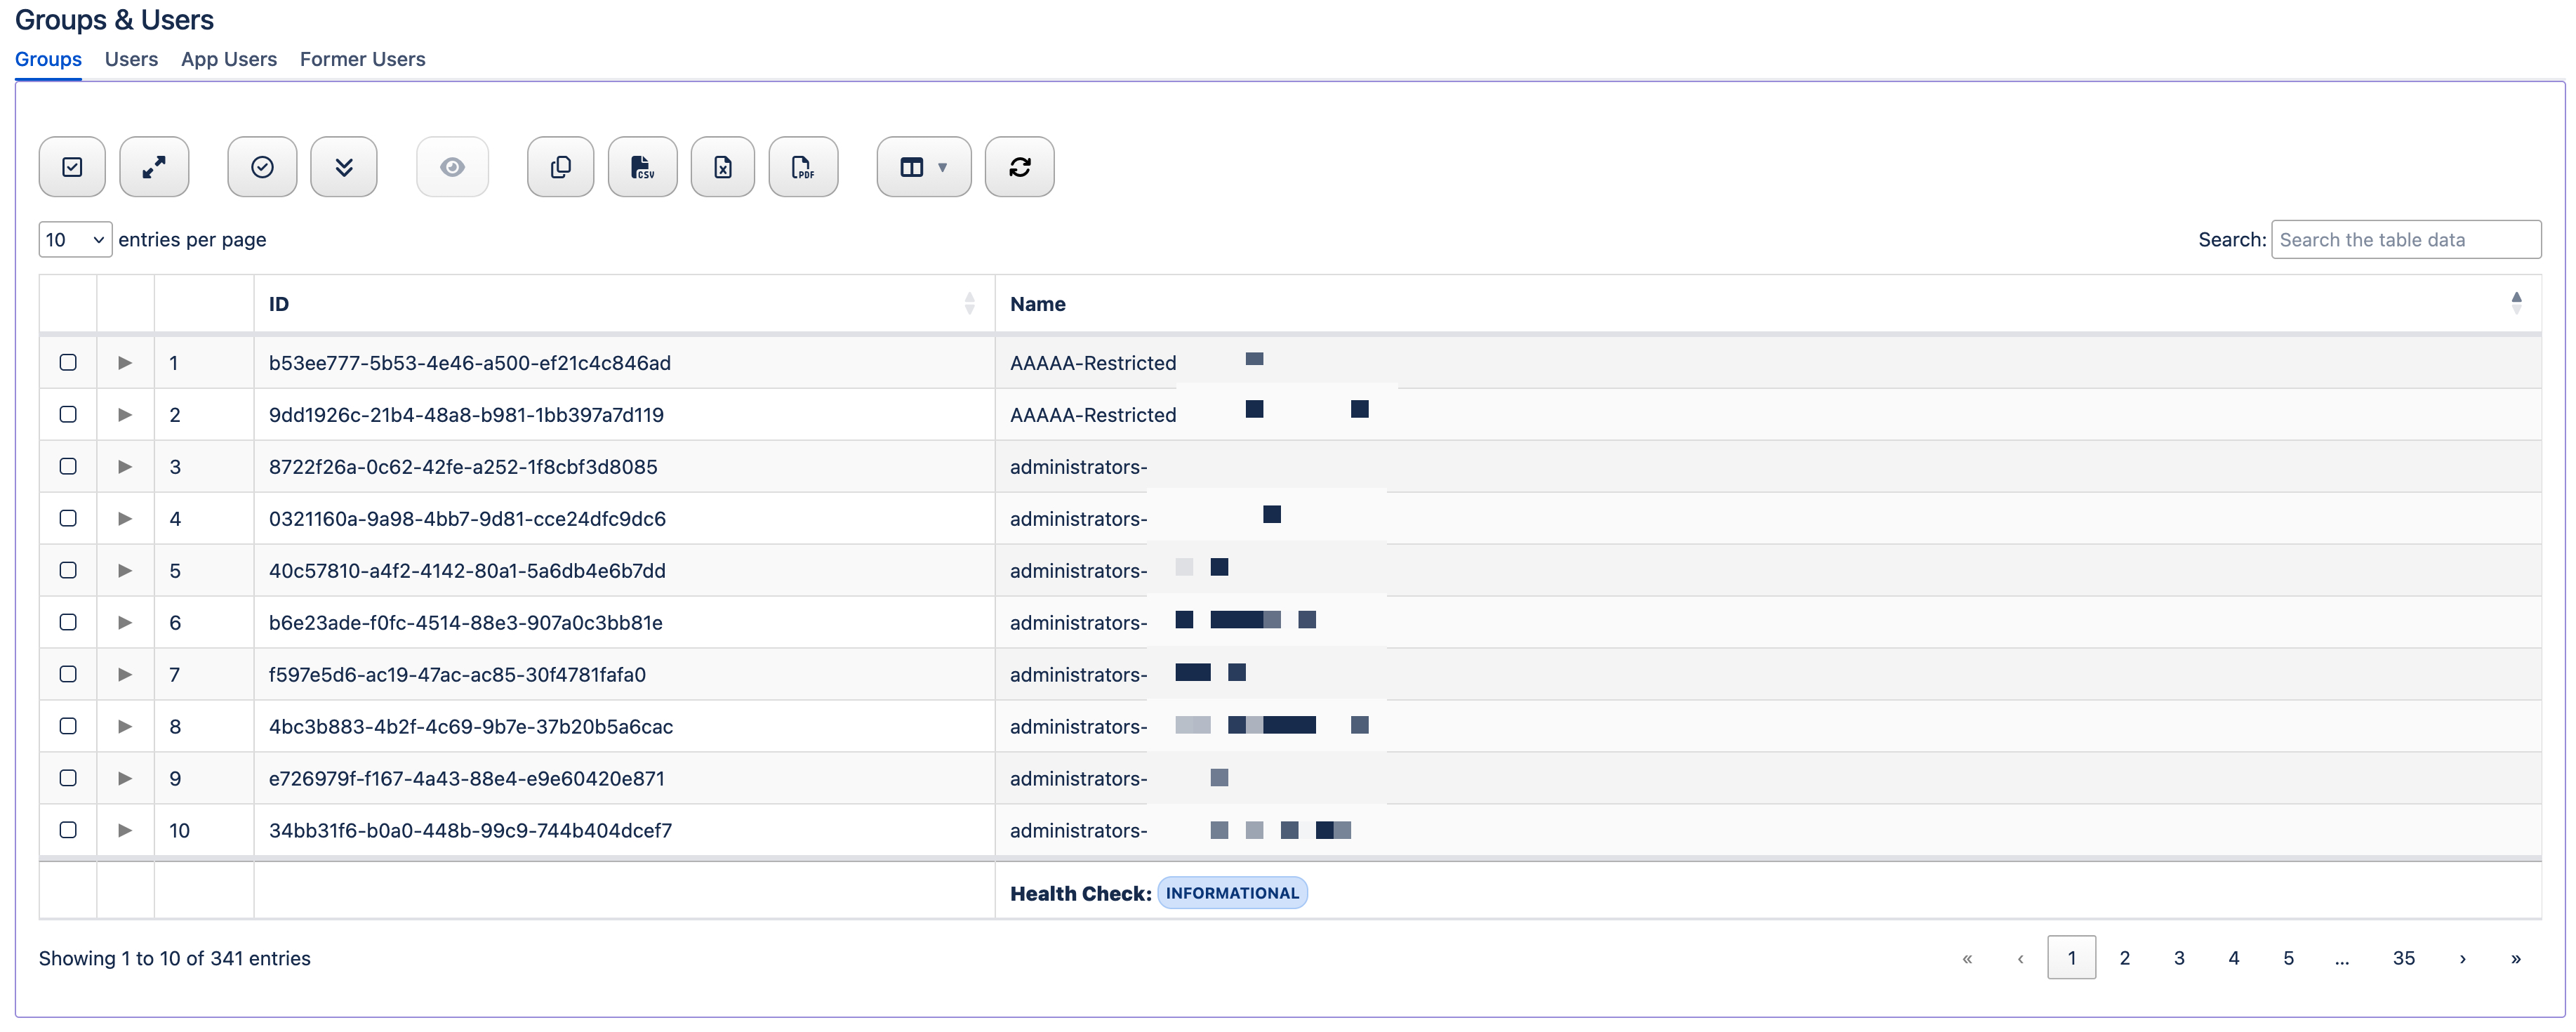
Task: Copy the table data to clipboard
Action: pos(560,167)
